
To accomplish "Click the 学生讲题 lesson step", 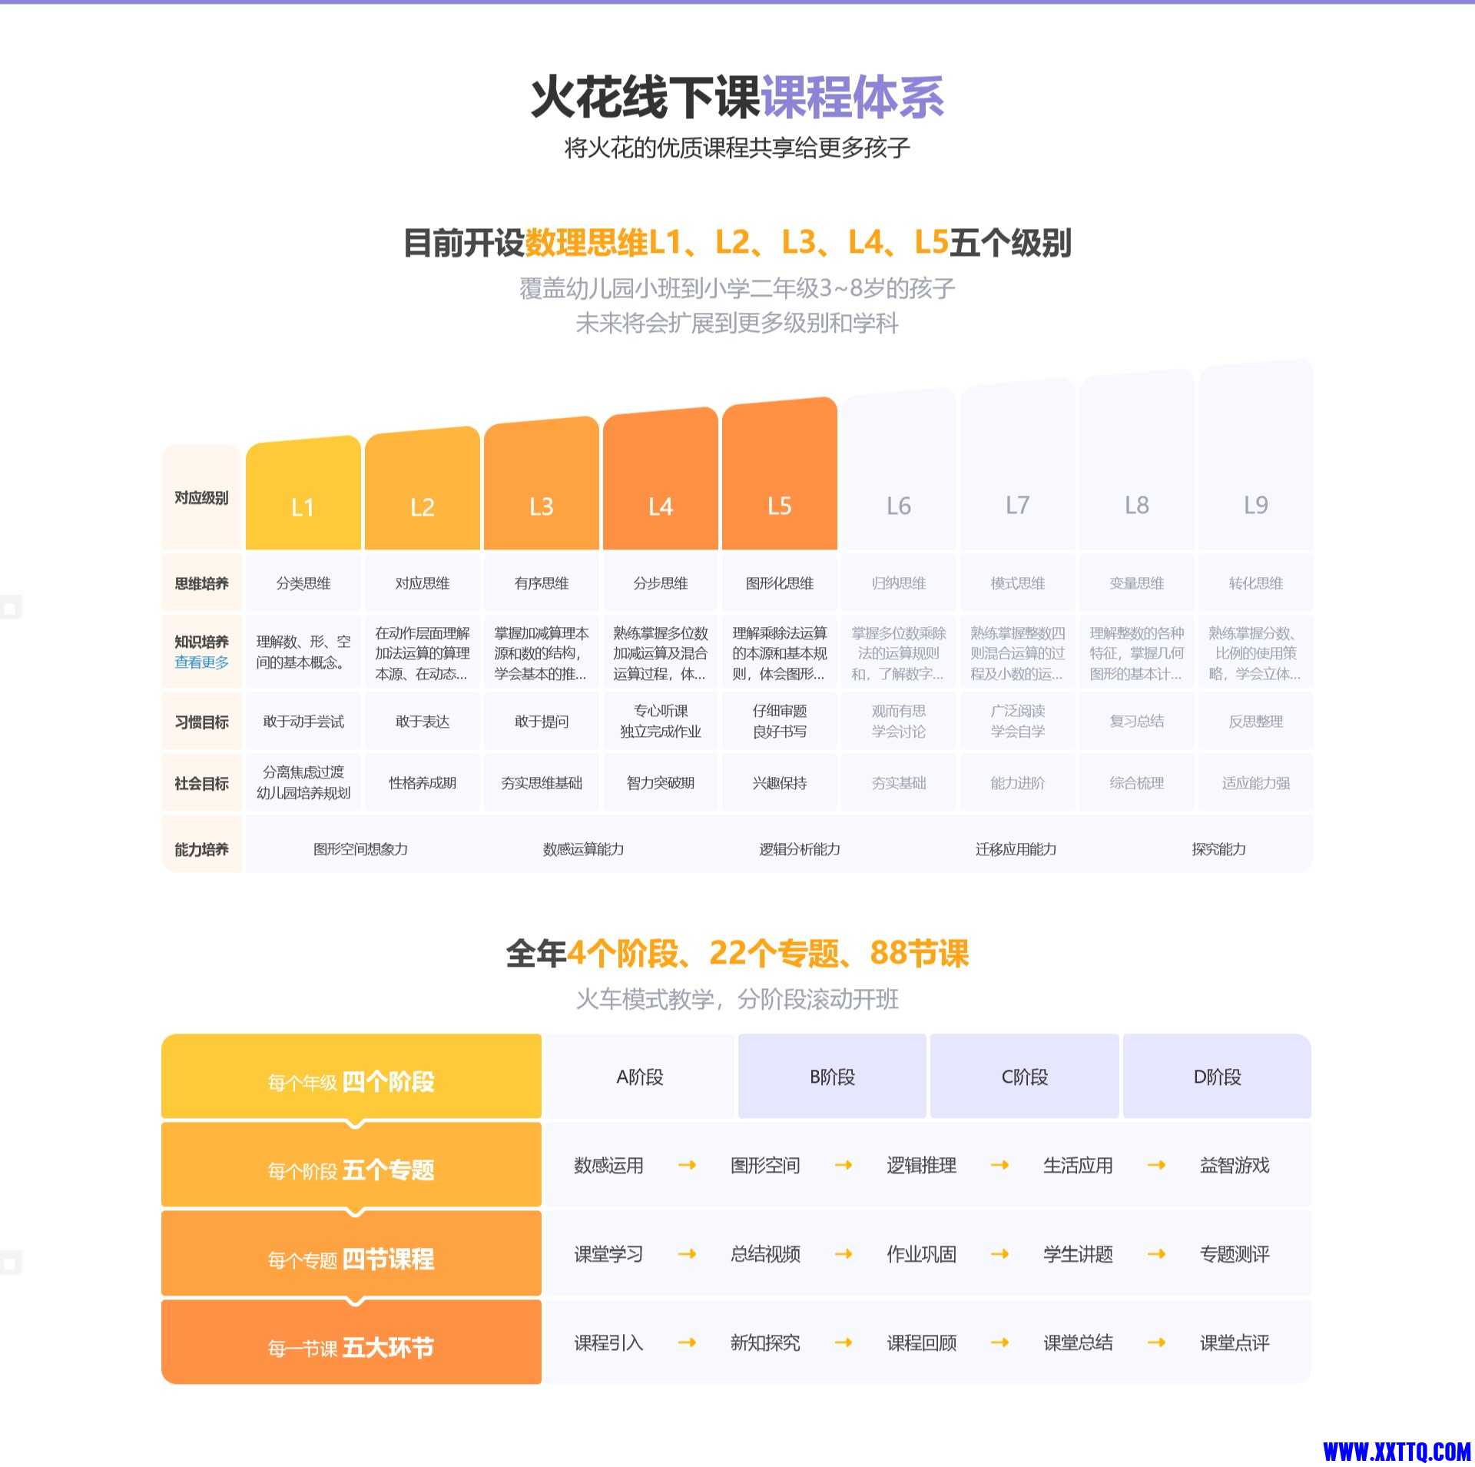I will 1078,1254.
